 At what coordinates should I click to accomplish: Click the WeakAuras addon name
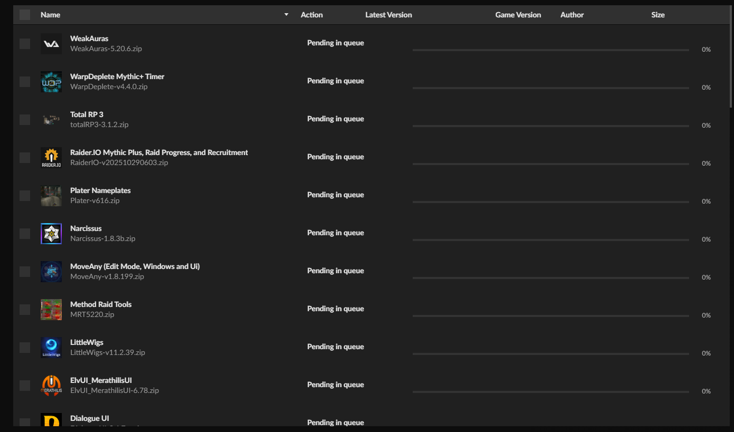click(x=89, y=39)
